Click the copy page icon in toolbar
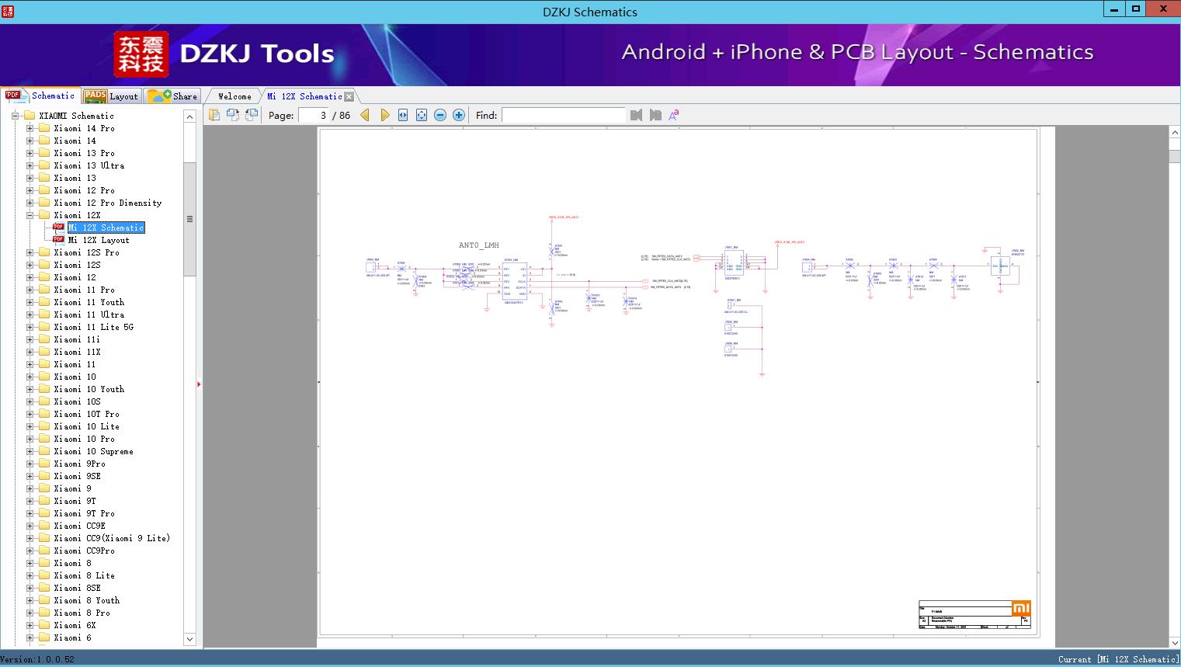 click(214, 115)
